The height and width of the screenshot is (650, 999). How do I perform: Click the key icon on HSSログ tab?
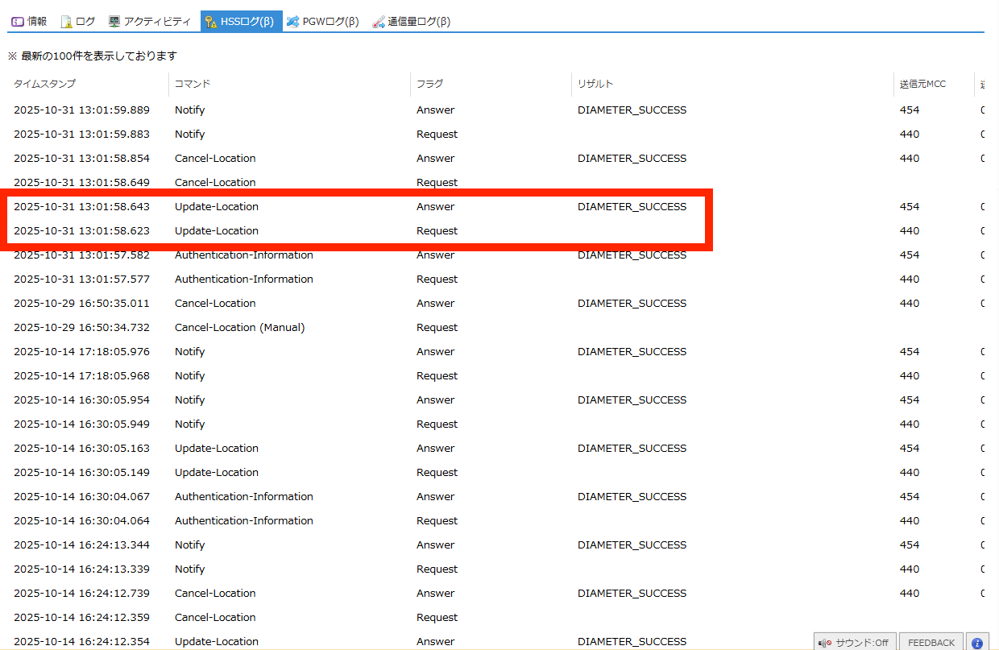(211, 22)
